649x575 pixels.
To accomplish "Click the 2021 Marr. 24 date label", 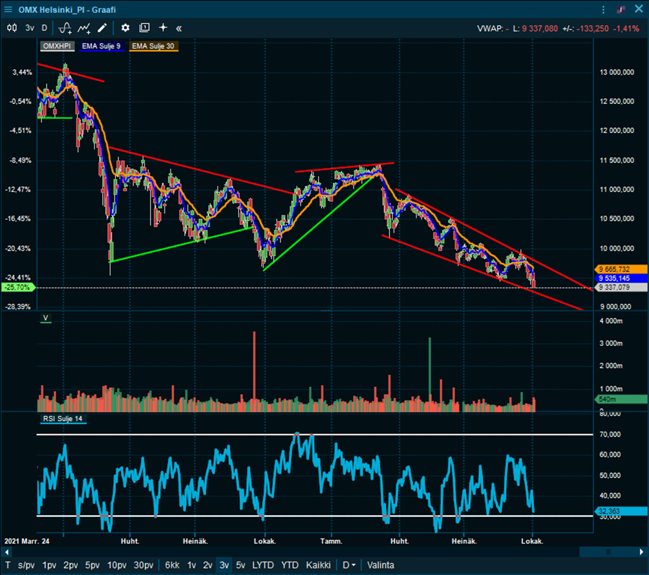I will click(27, 541).
